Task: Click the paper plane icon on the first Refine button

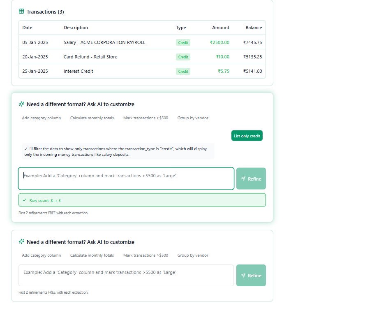Action: pyautogui.click(x=243, y=179)
